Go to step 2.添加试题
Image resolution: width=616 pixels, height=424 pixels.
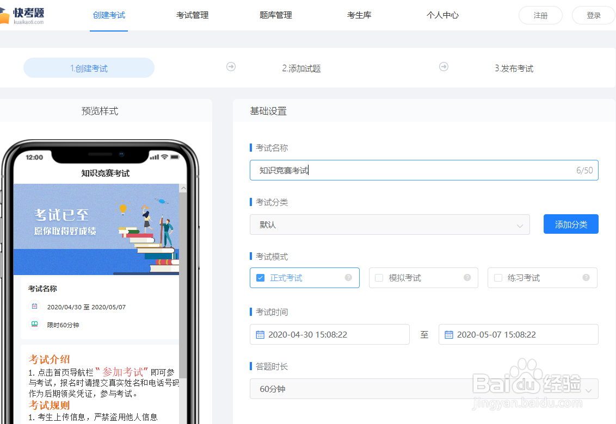pyautogui.click(x=301, y=68)
